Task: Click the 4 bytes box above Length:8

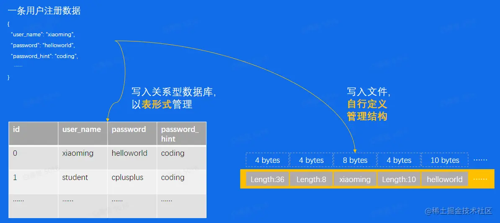Action: (311, 160)
